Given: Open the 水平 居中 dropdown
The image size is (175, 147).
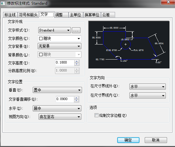Looking at the screenshot, I should (57, 108).
